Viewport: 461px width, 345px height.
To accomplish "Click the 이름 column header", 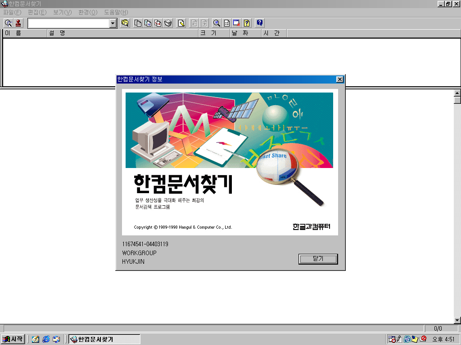I will click(25, 33).
